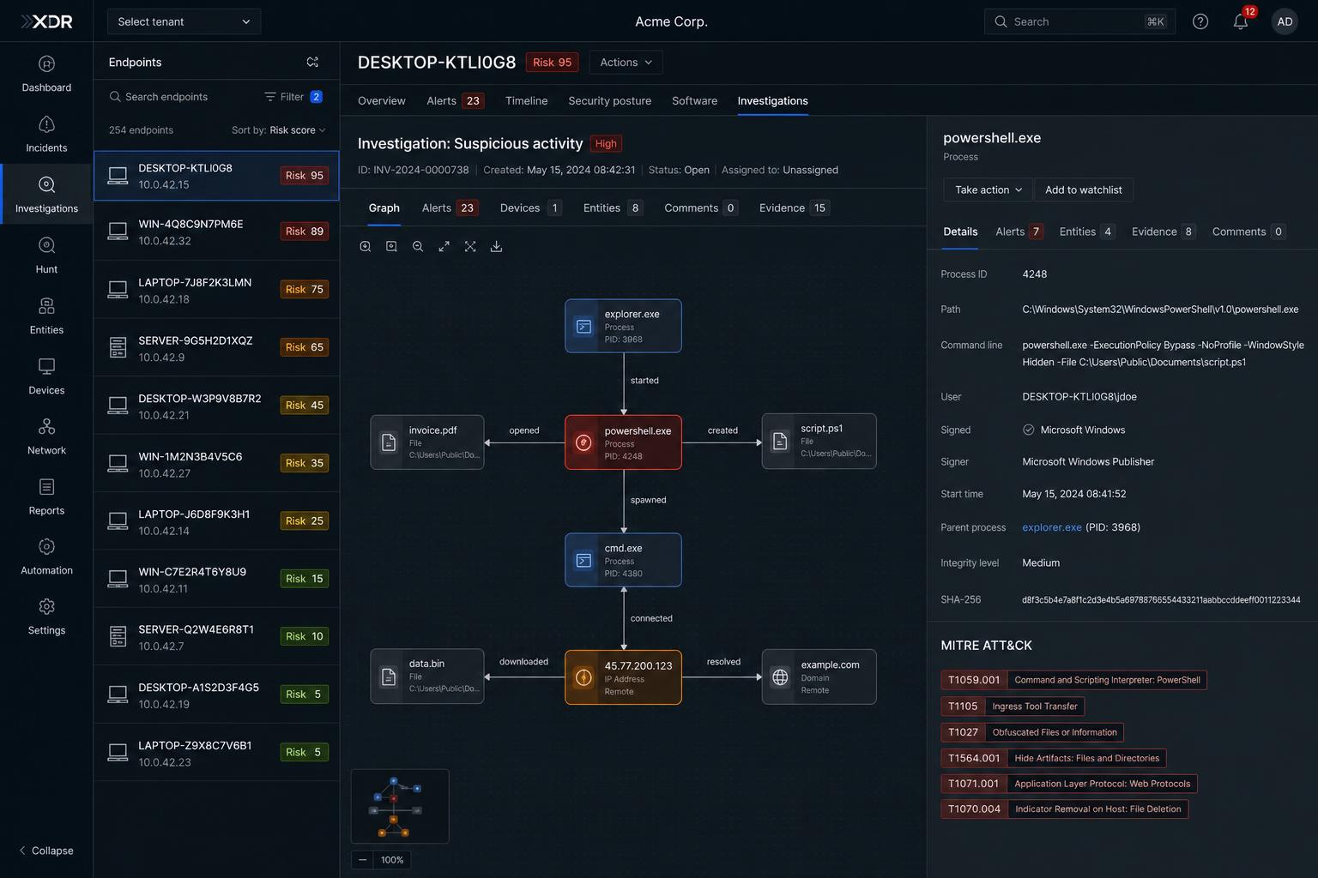Open the Automation sidebar section
The width and height of the screenshot is (1318, 878).
coord(46,557)
